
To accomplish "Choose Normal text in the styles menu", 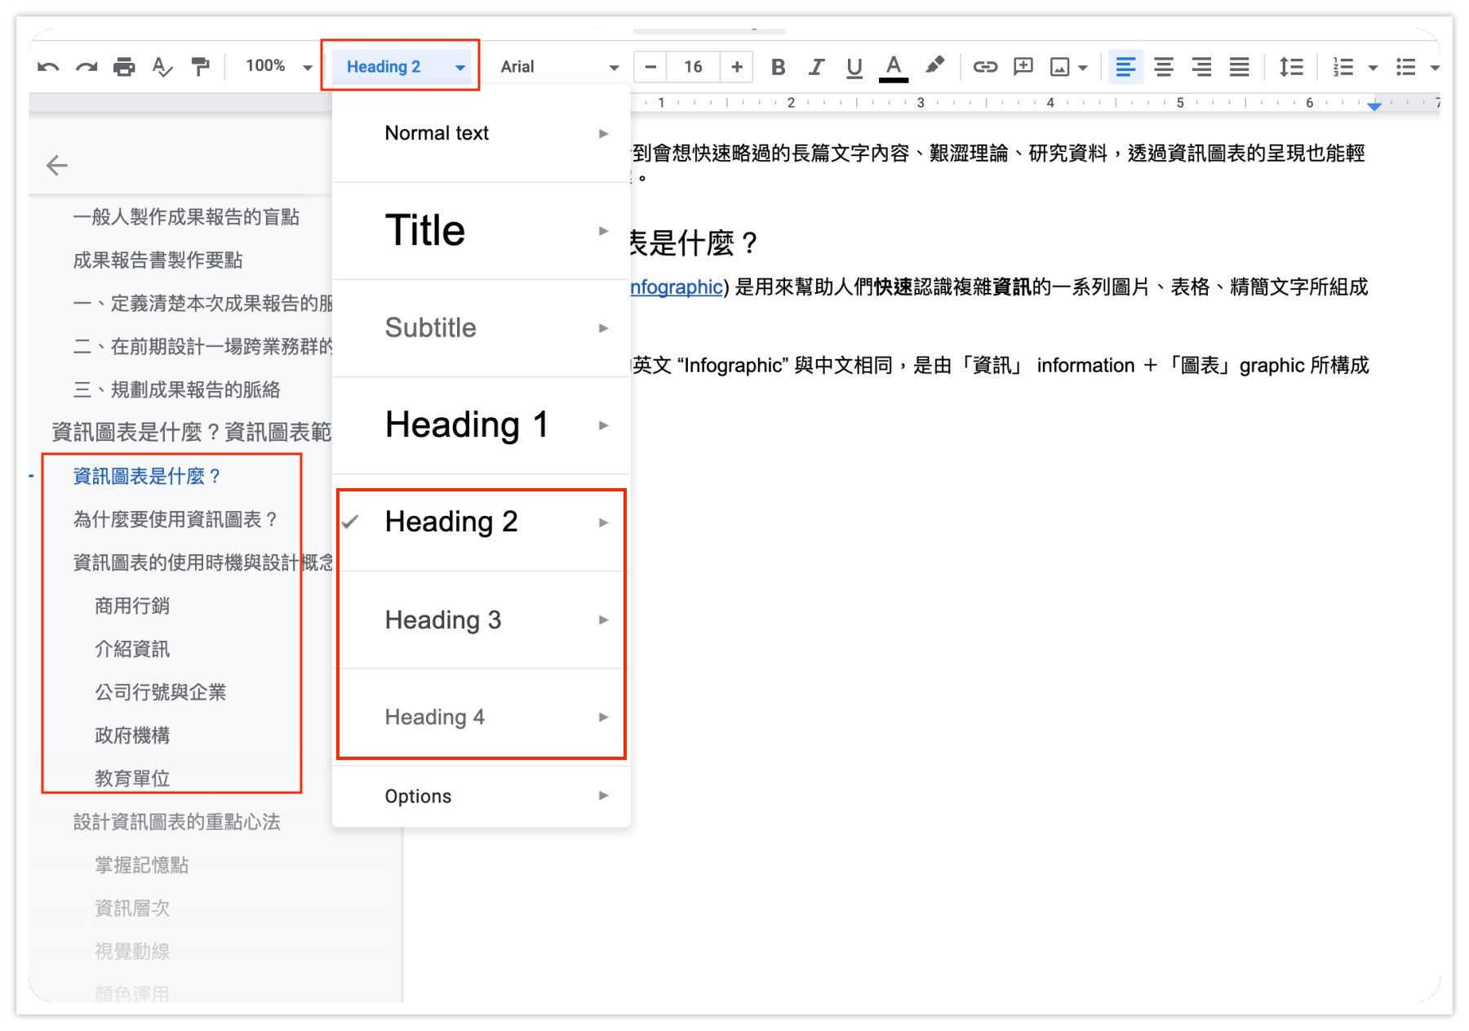I will pyautogui.click(x=437, y=132).
